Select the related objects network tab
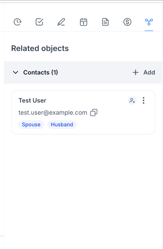 [149, 22]
